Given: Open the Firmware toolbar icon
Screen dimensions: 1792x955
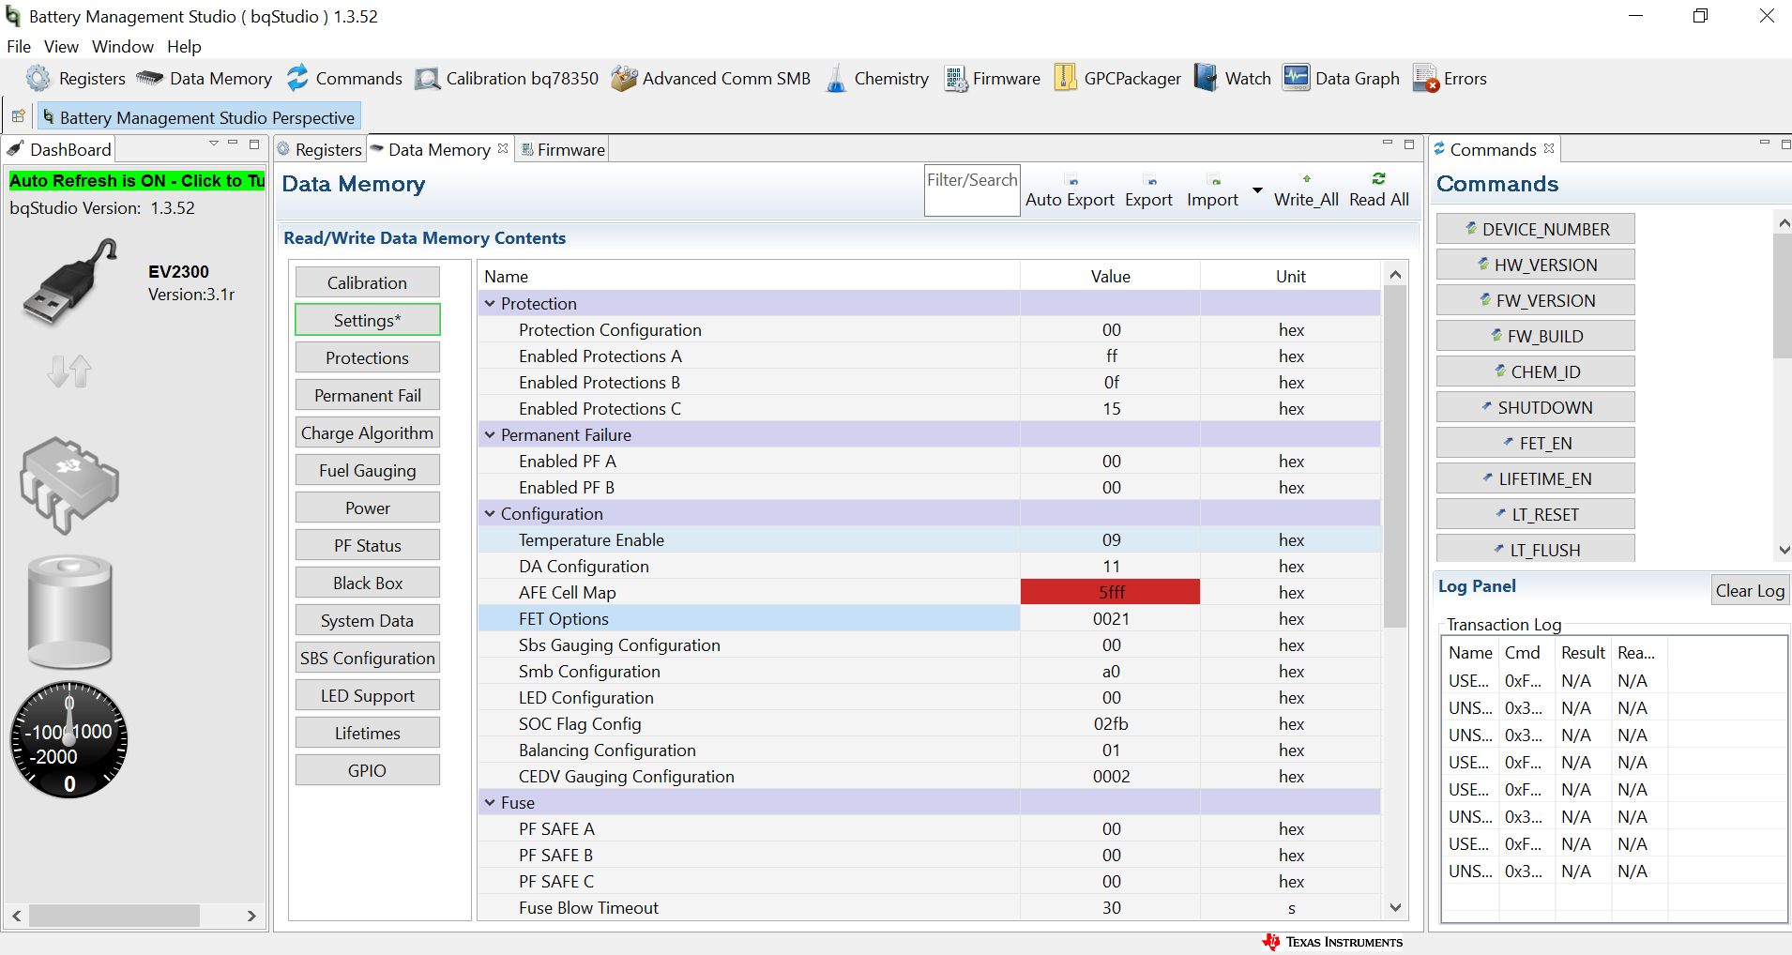Looking at the screenshot, I should pyautogui.click(x=956, y=79).
